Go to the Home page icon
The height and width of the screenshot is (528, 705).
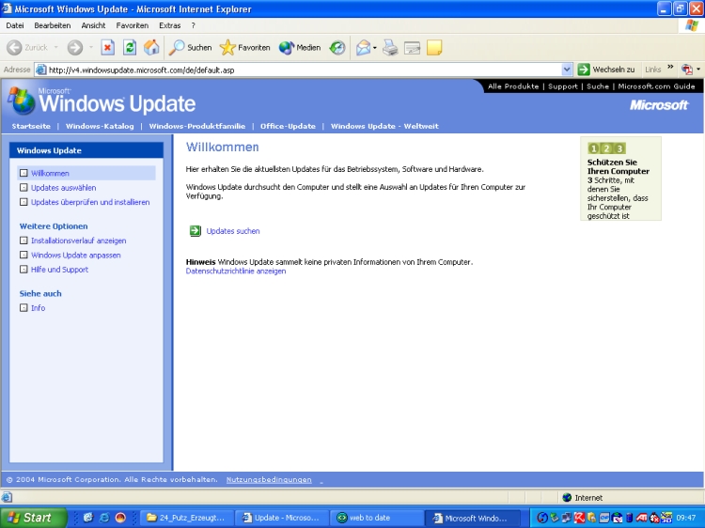click(x=151, y=48)
